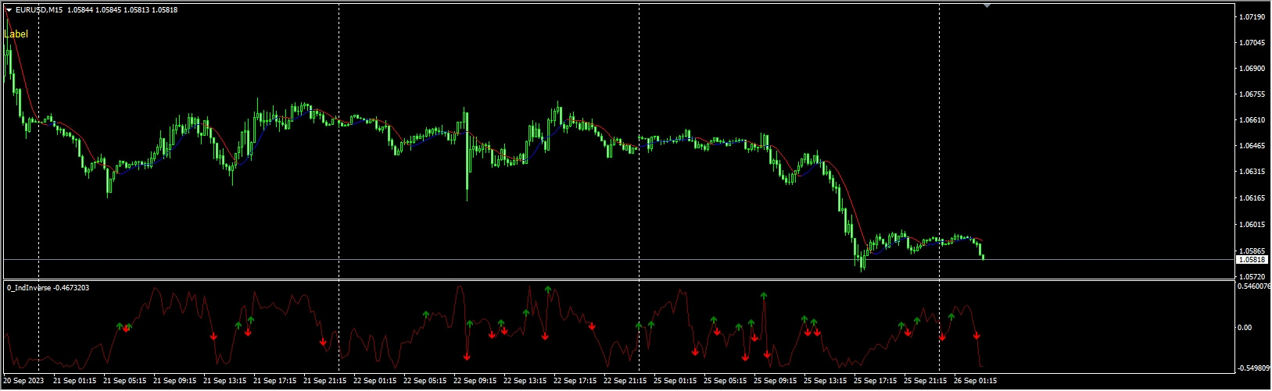This screenshot has width=1272, height=391.
Task: Open the EURUSD,M15 chart dropdown triangle
Action: point(9,10)
